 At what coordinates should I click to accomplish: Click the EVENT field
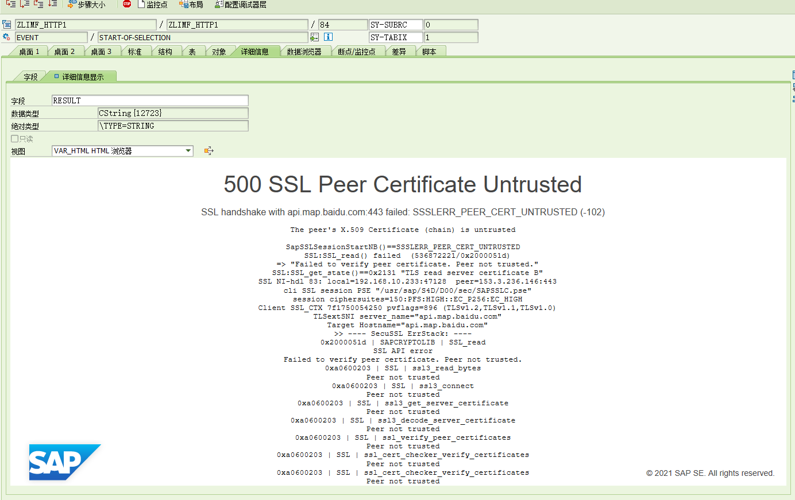(x=51, y=37)
